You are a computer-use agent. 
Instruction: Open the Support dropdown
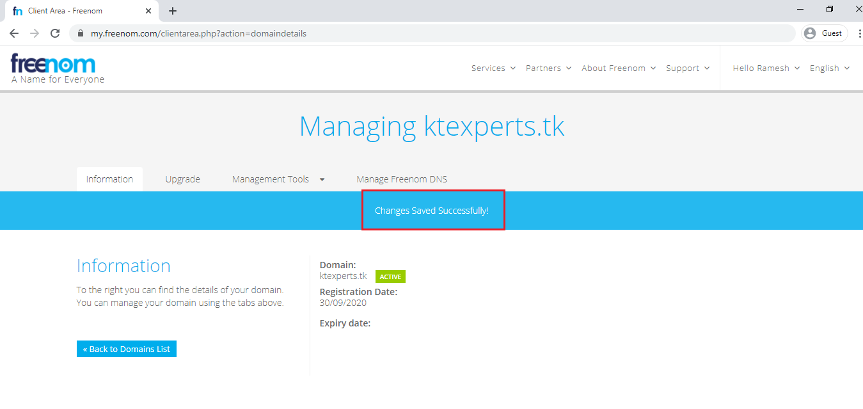pos(688,68)
